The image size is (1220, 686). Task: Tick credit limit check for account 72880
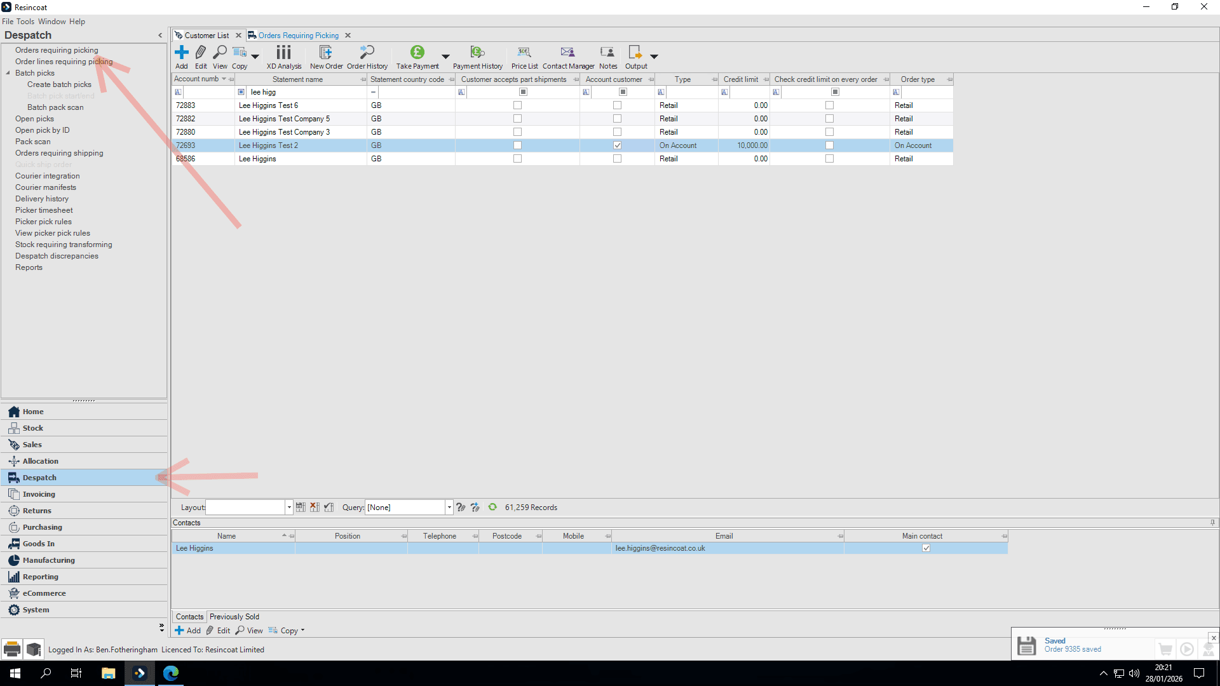(829, 132)
